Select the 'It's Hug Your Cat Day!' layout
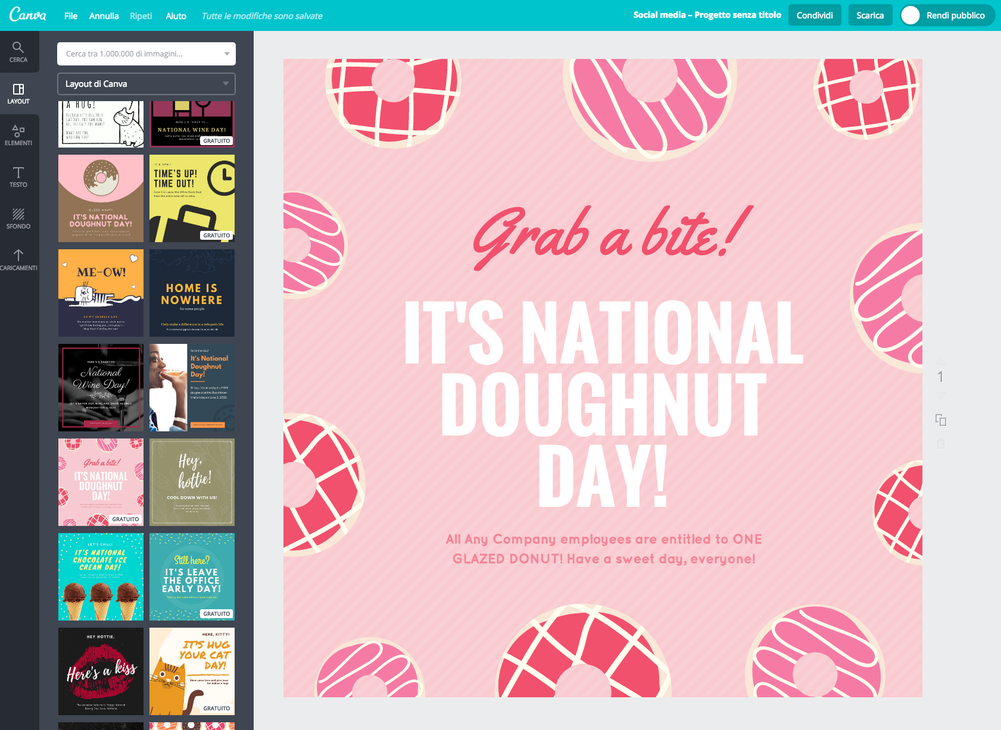The image size is (1001, 730). [x=192, y=672]
